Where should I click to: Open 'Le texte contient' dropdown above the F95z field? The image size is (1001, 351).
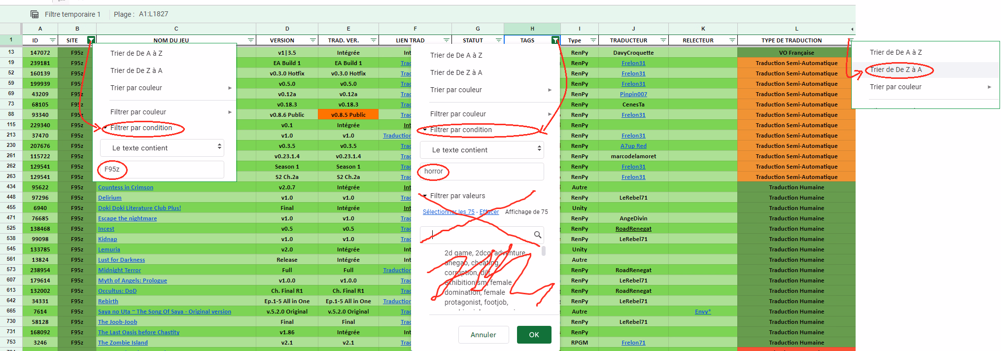162,148
